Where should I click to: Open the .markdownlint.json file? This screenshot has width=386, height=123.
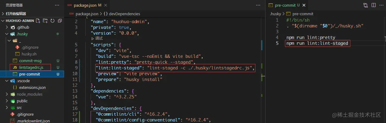tap(32, 121)
